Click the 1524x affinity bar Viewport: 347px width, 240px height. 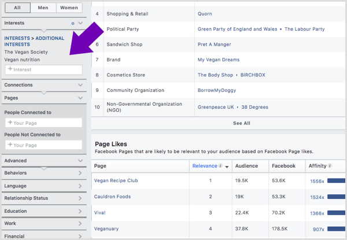[336, 197]
